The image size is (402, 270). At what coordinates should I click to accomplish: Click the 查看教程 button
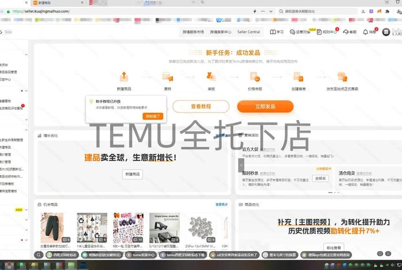[x=201, y=106]
